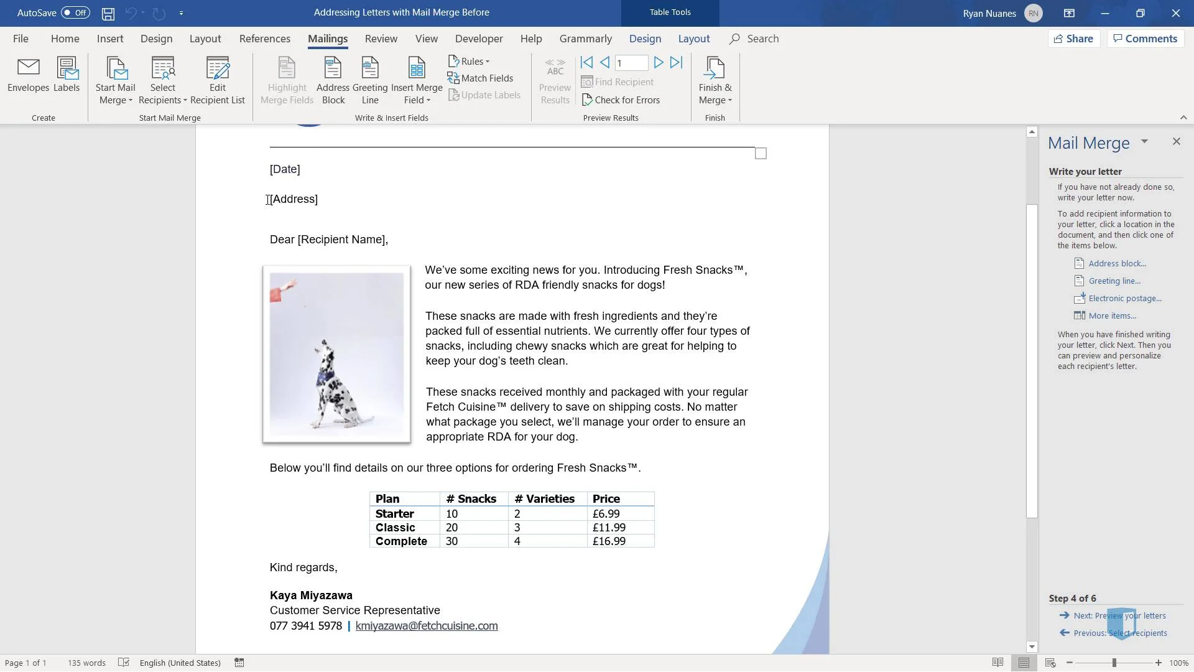The image size is (1194, 672).
Task: Click the Match Fields button
Action: pos(480,78)
